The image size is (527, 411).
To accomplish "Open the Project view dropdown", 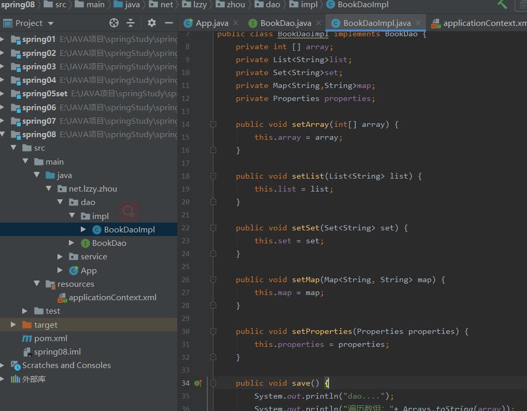I will [x=50, y=23].
